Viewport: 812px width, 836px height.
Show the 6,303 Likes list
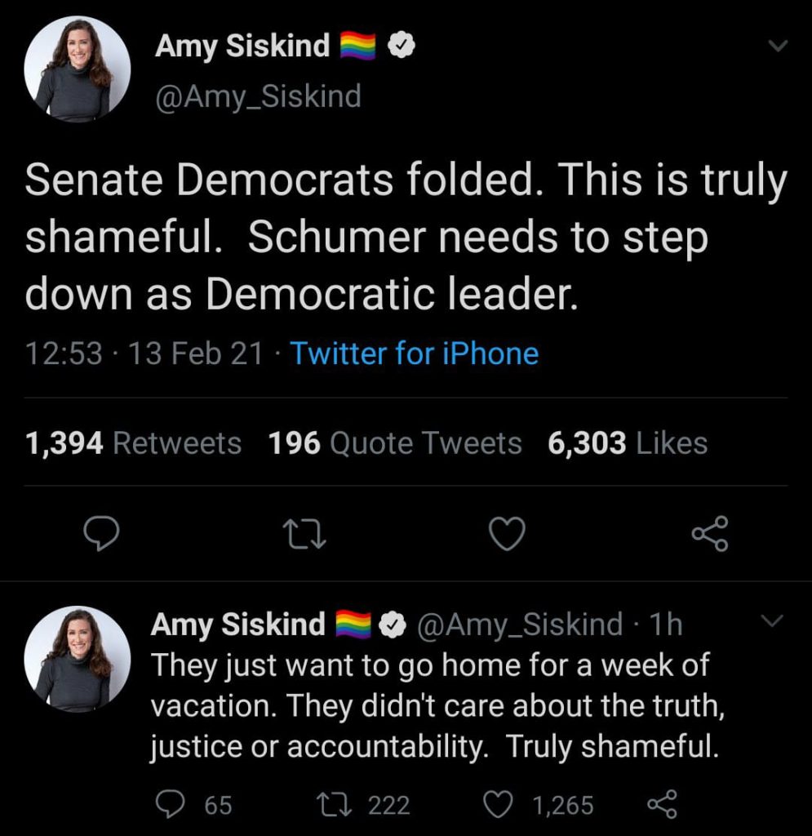pyautogui.click(x=628, y=443)
